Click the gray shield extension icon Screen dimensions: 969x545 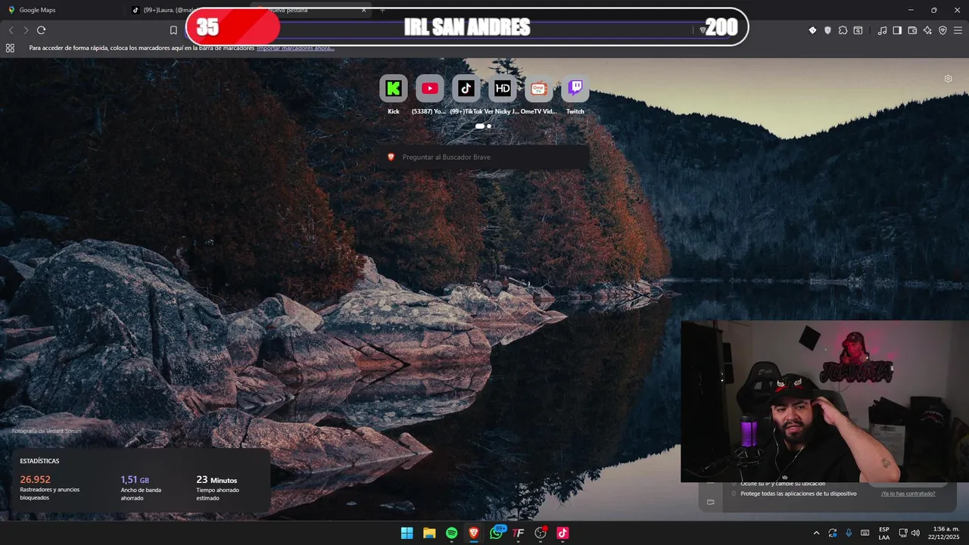pyautogui.click(x=827, y=30)
